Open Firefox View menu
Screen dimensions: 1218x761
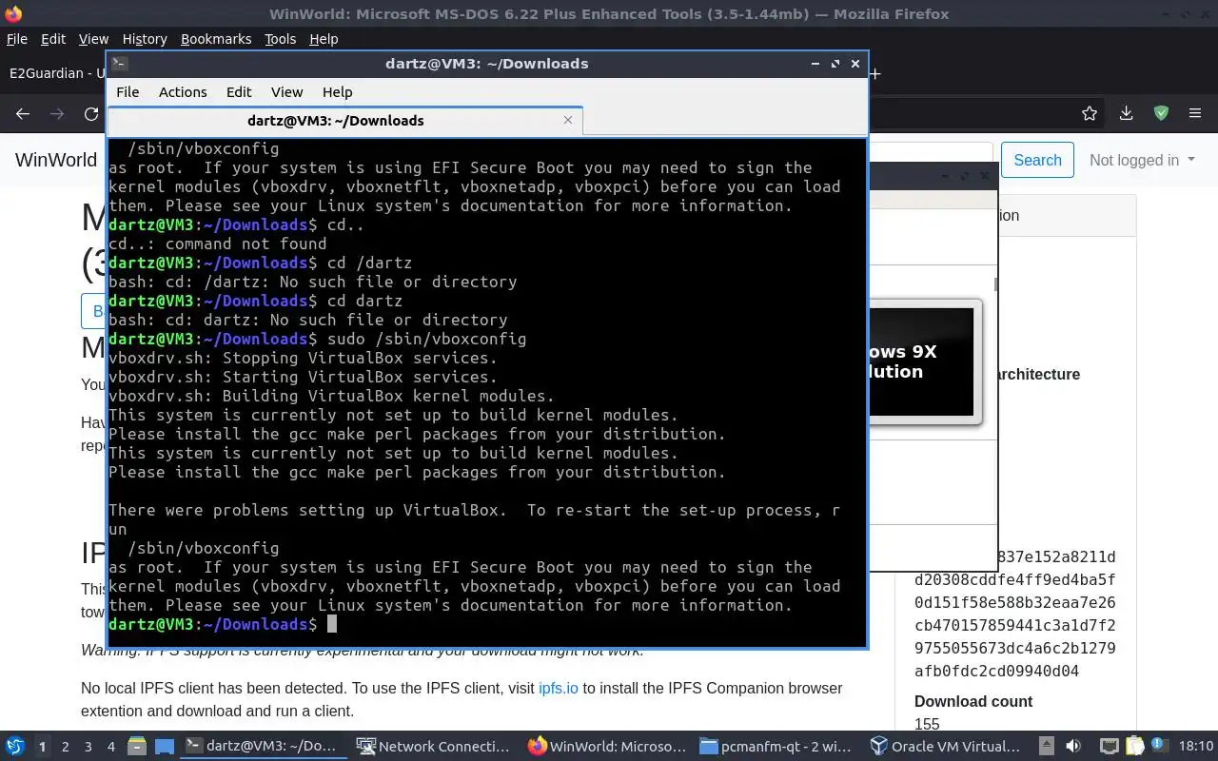(x=93, y=39)
